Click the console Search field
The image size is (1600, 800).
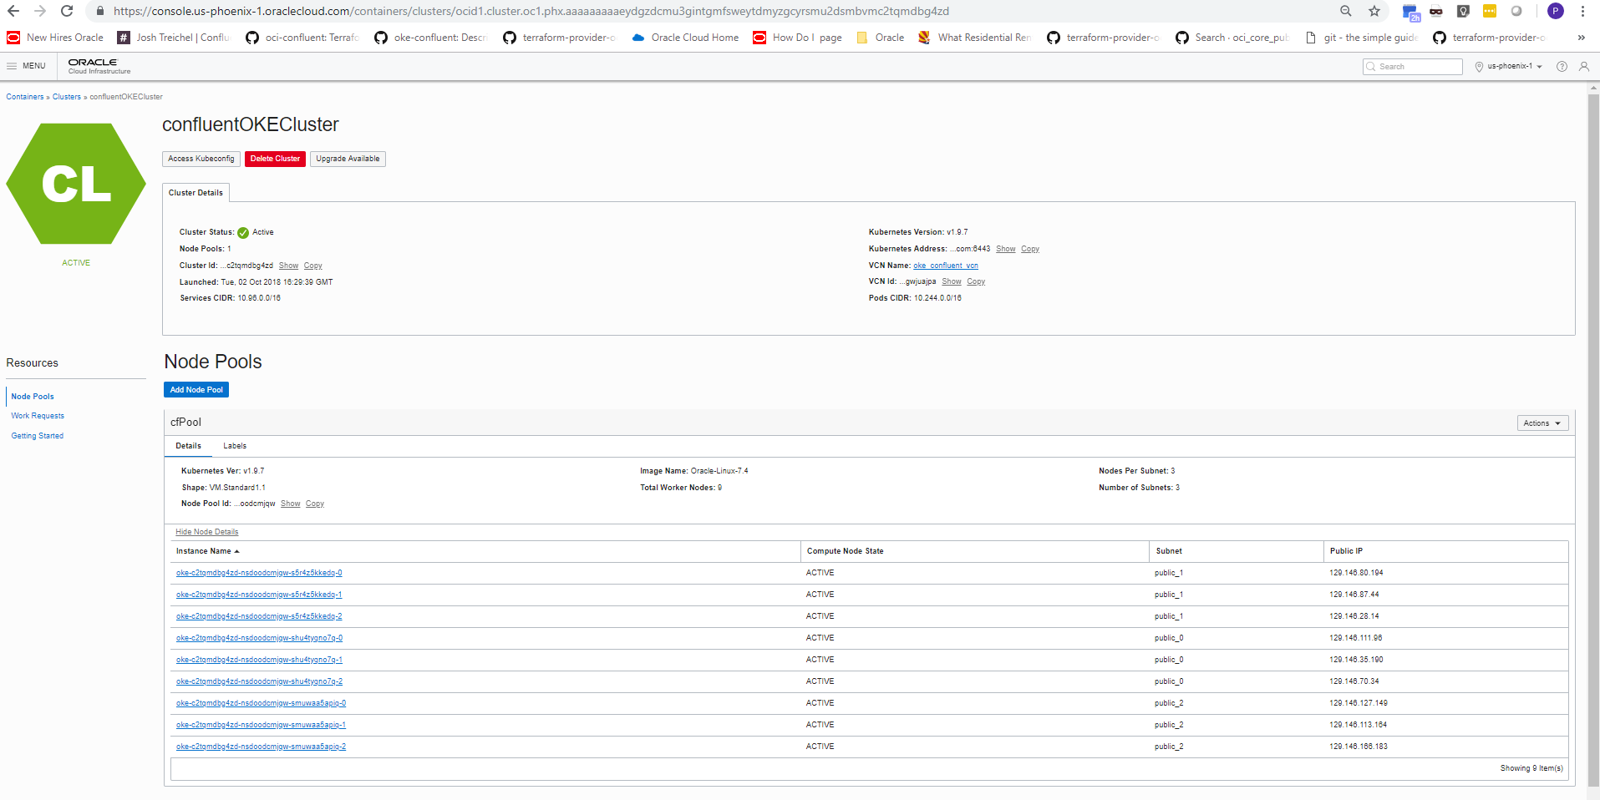click(1412, 67)
